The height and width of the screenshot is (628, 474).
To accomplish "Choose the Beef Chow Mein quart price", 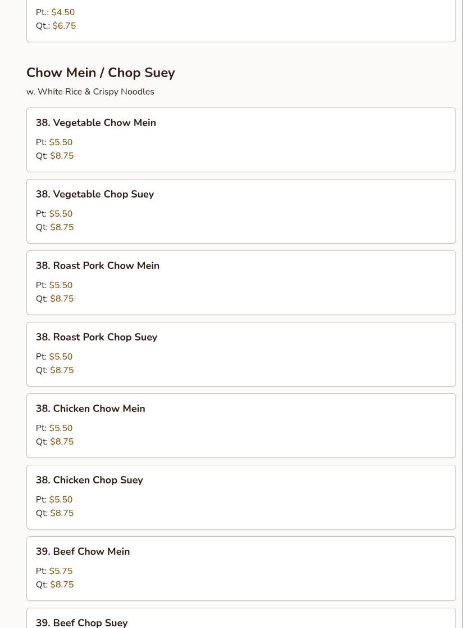I will [x=62, y=585].
